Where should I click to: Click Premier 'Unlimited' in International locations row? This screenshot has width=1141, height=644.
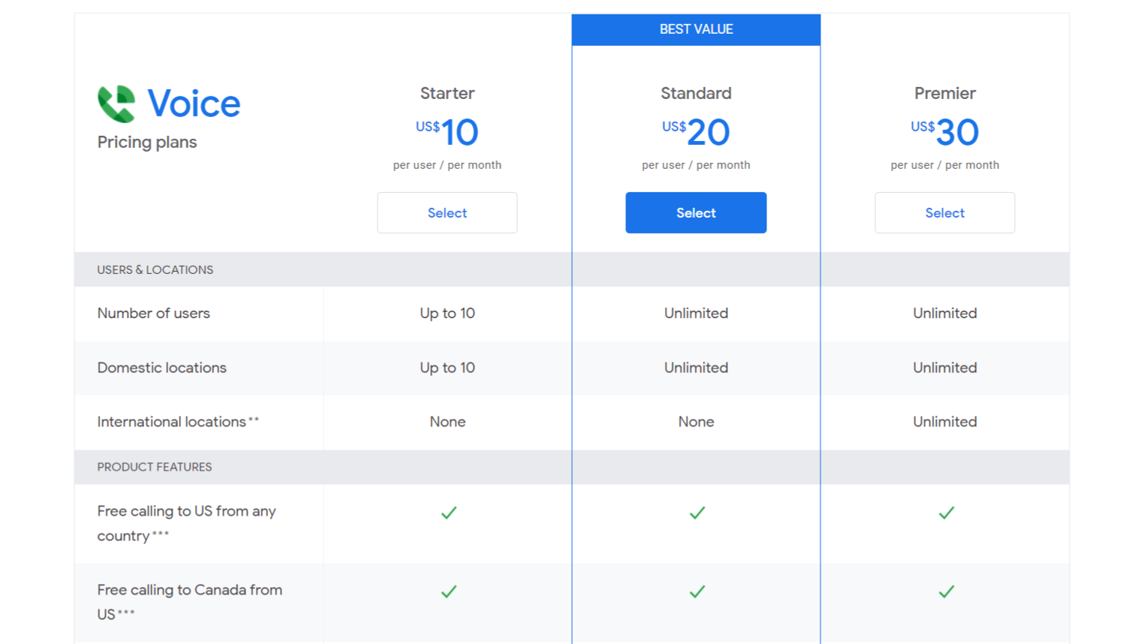pyautogui.click(x=944, y=422)
